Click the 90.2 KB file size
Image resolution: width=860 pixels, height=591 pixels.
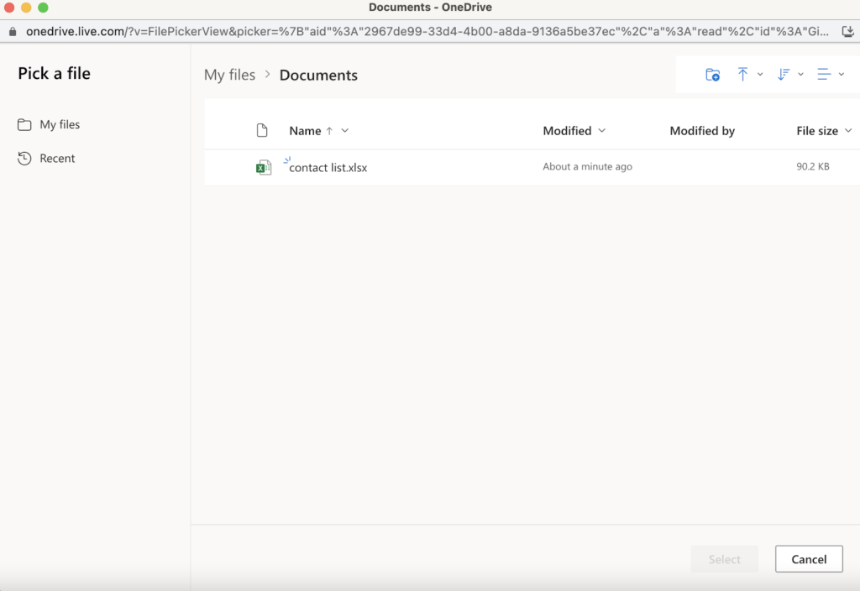pos(813,167)
